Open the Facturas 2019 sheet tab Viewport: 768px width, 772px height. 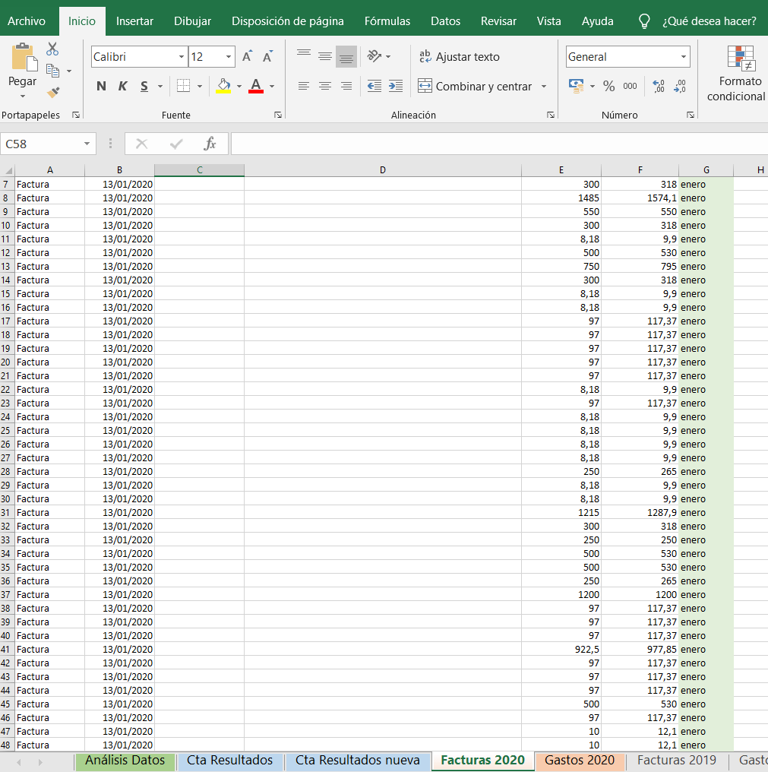[676, 760]
